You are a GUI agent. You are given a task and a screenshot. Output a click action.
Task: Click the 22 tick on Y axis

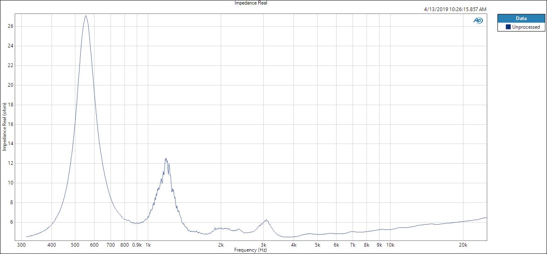point(11,65)
